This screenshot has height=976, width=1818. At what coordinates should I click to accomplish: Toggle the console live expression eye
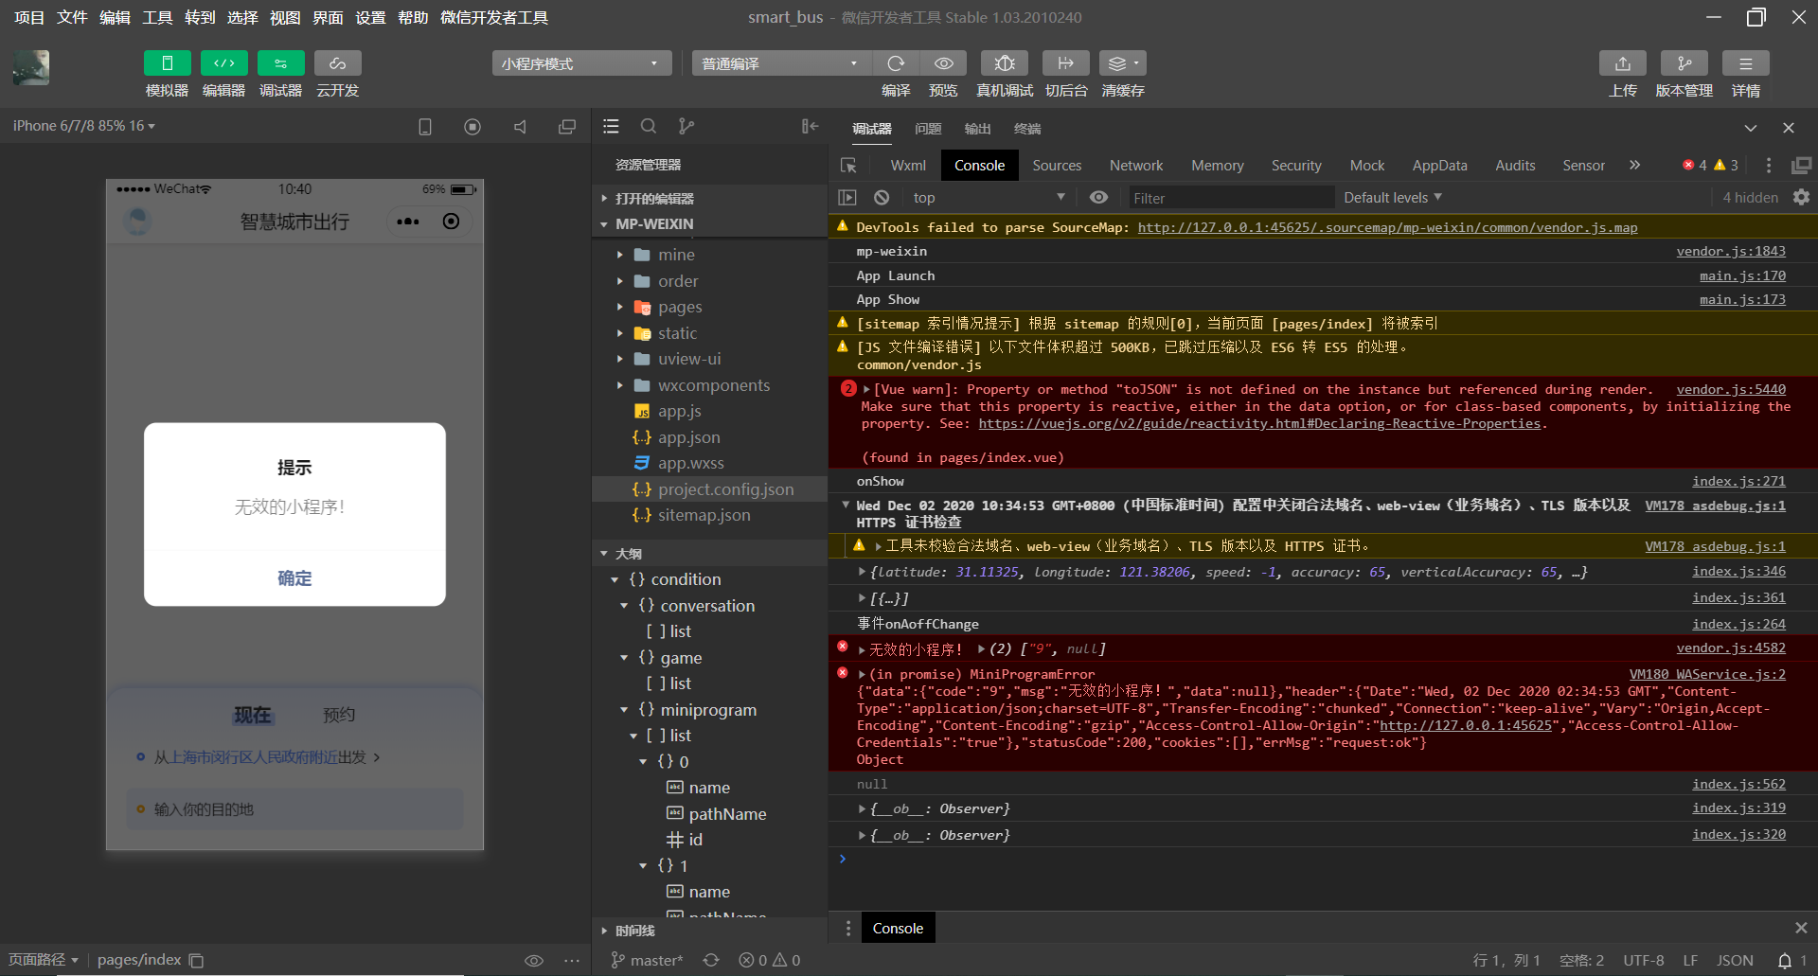[x=1098, y=198]
